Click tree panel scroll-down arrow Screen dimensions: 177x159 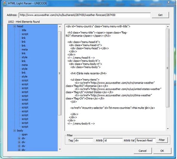60,149
